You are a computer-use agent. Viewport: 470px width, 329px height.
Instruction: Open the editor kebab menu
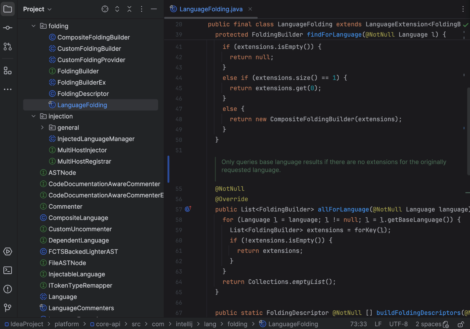tap(463, 9)
